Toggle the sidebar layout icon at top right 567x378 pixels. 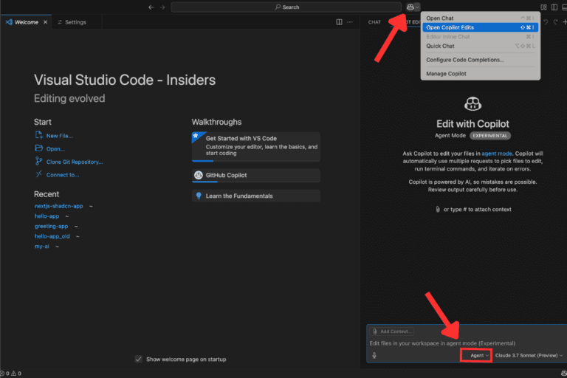(544, 7)
